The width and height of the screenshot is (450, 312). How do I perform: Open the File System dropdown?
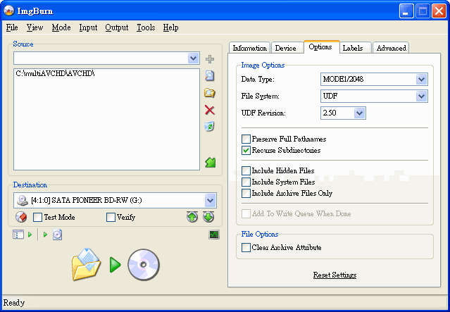coord(421,96)
